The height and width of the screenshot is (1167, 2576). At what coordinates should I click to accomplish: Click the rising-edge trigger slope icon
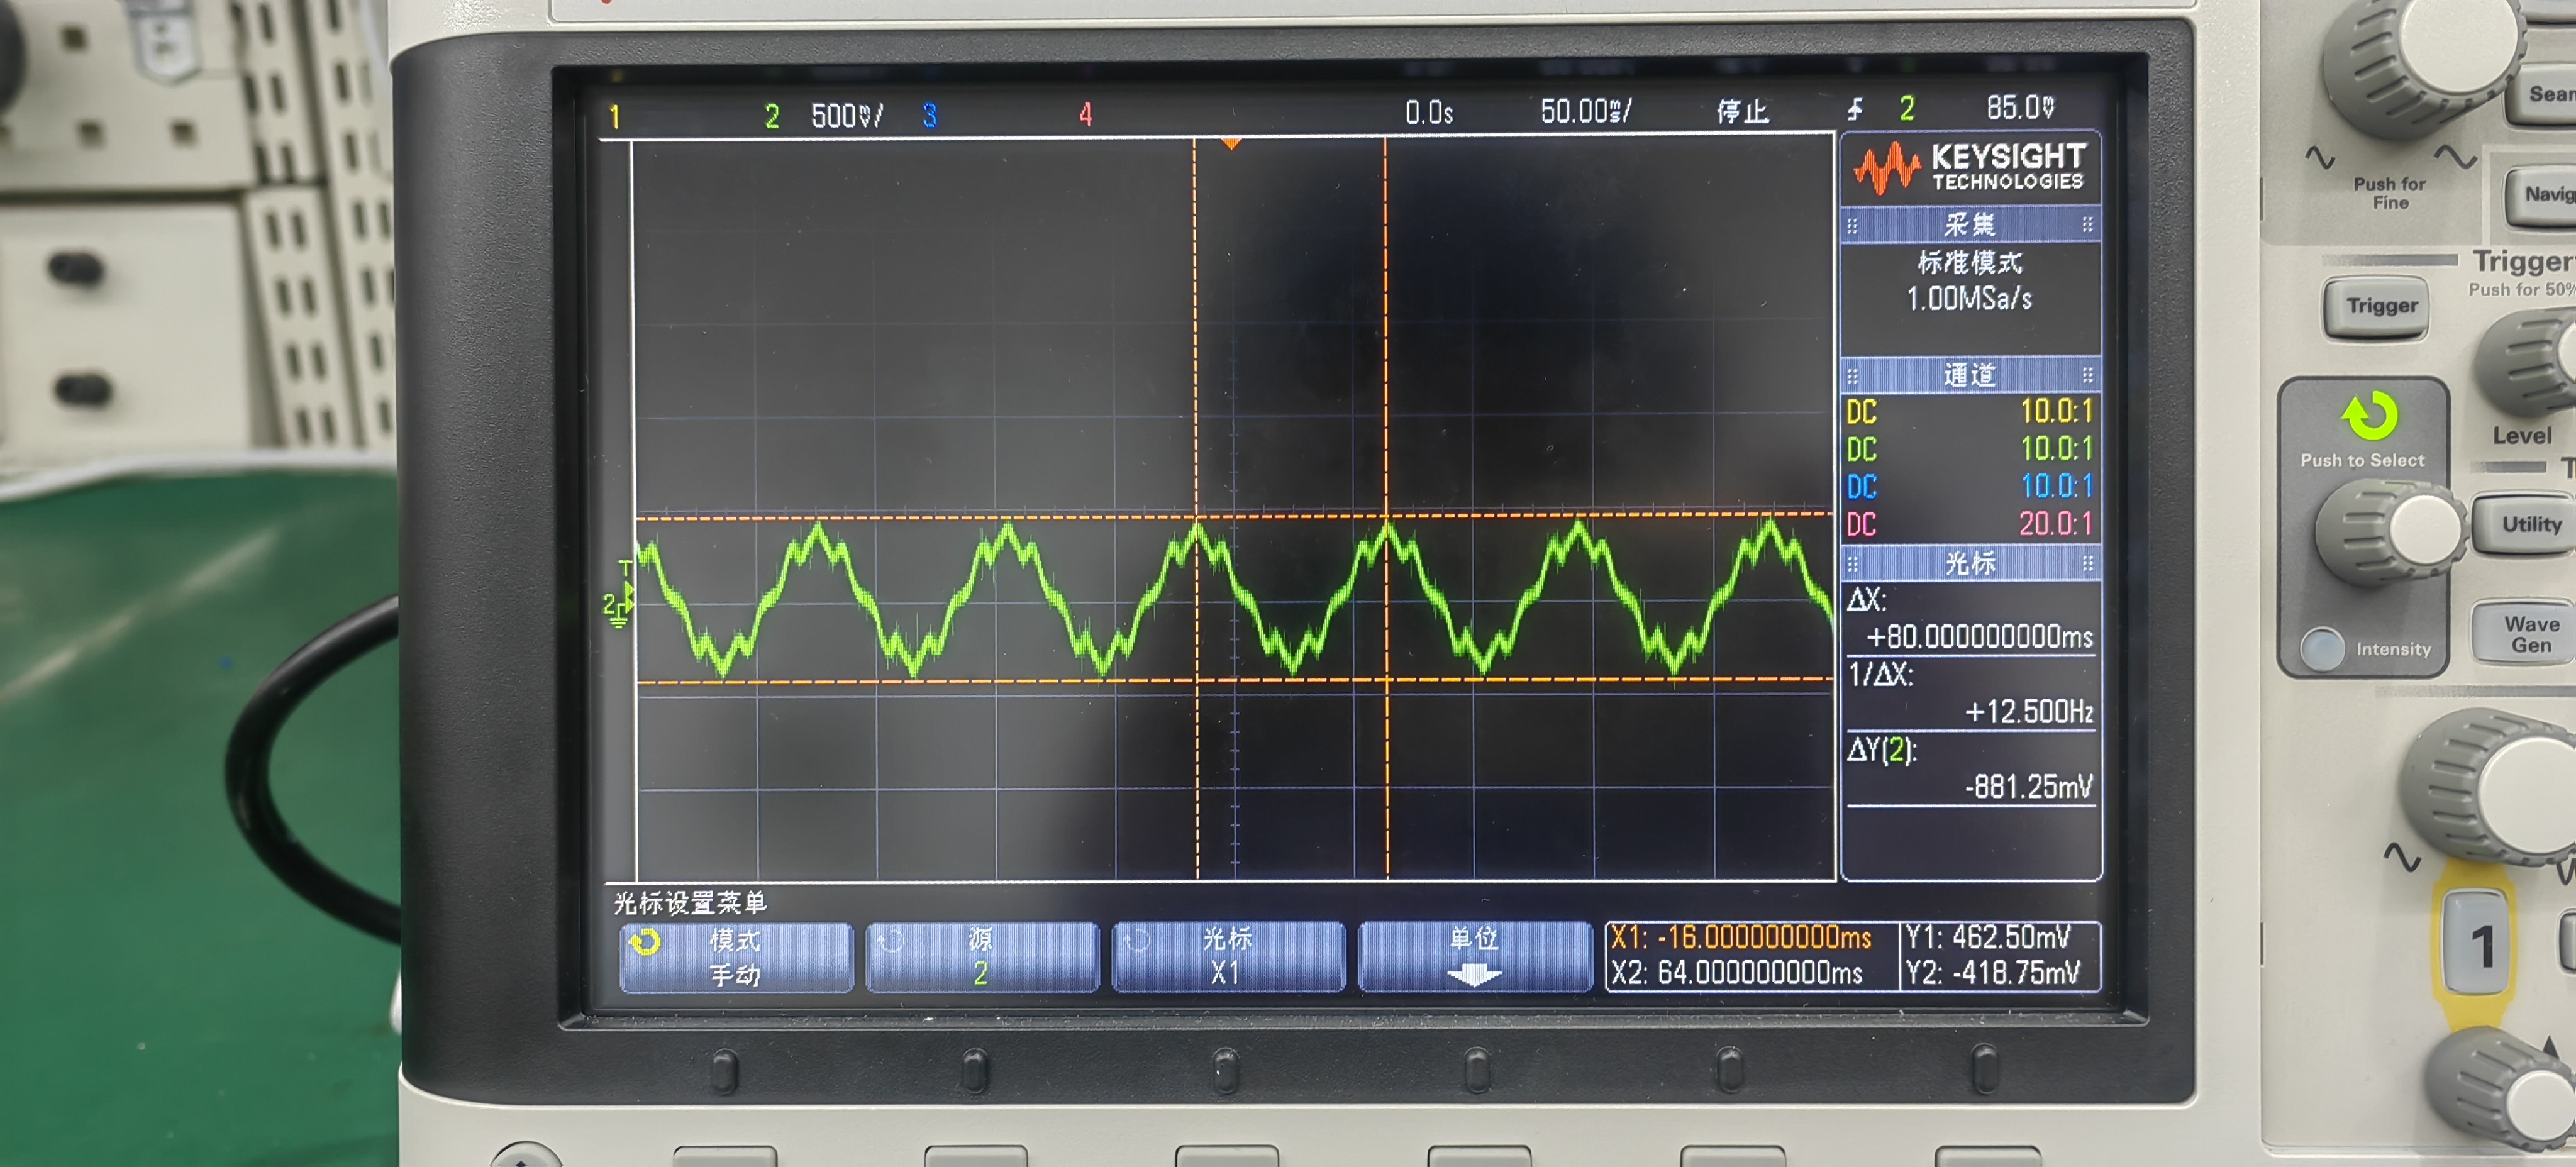click(x=1856, y=109)
